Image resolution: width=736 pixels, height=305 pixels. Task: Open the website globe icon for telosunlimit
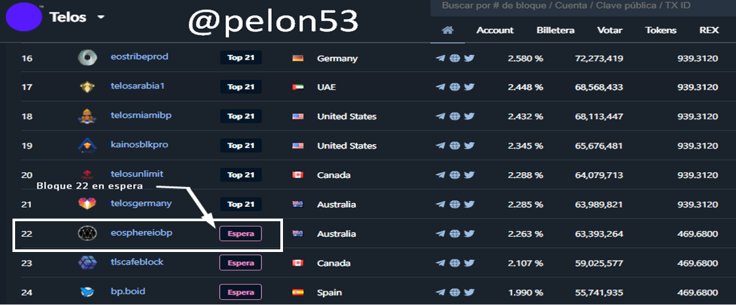[x=454, y=175]
